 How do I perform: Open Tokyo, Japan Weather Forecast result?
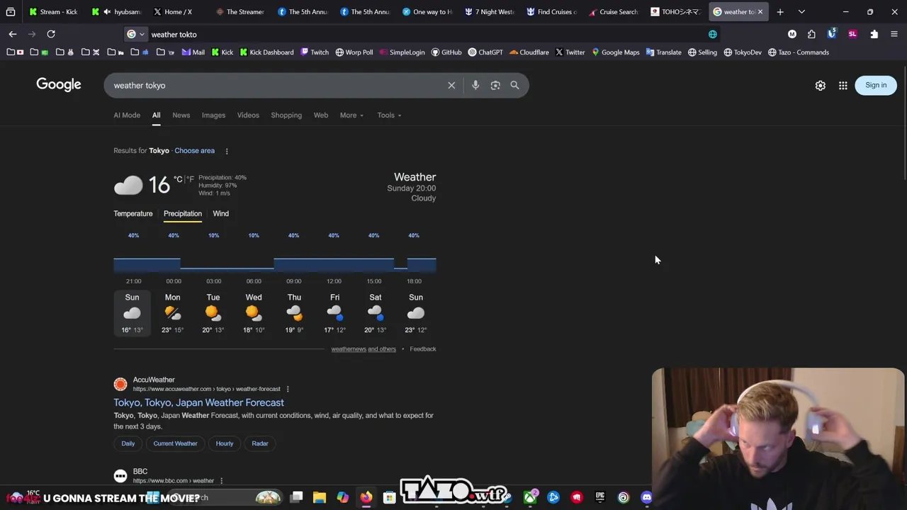coord(198,402)
